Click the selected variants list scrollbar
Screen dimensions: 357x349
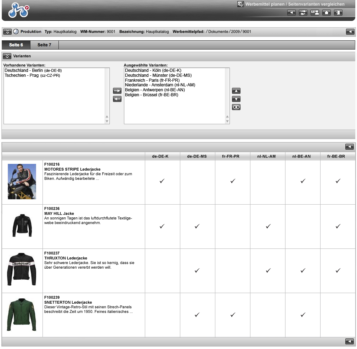point(227,96)
